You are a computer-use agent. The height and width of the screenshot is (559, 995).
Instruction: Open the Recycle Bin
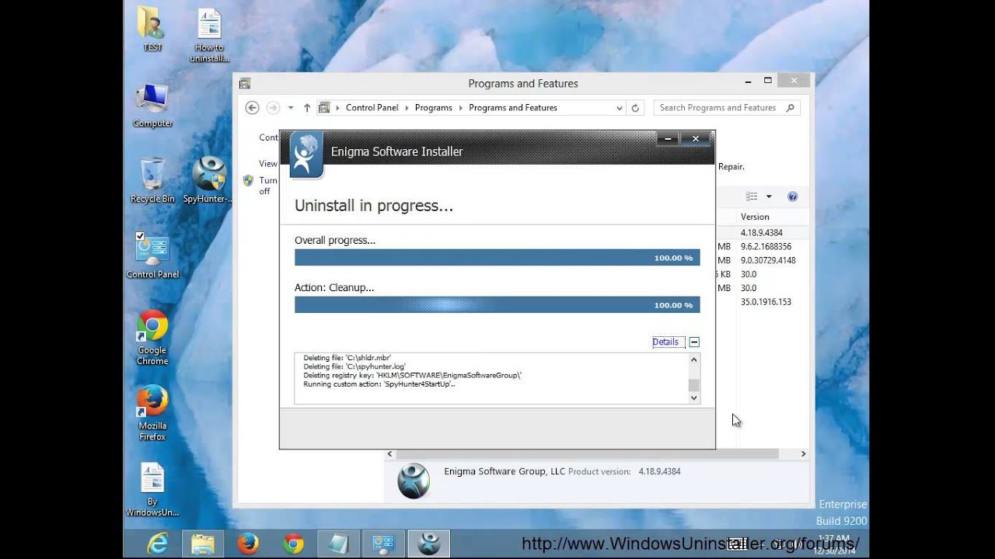pyautogui.click(x=152, y=180)
